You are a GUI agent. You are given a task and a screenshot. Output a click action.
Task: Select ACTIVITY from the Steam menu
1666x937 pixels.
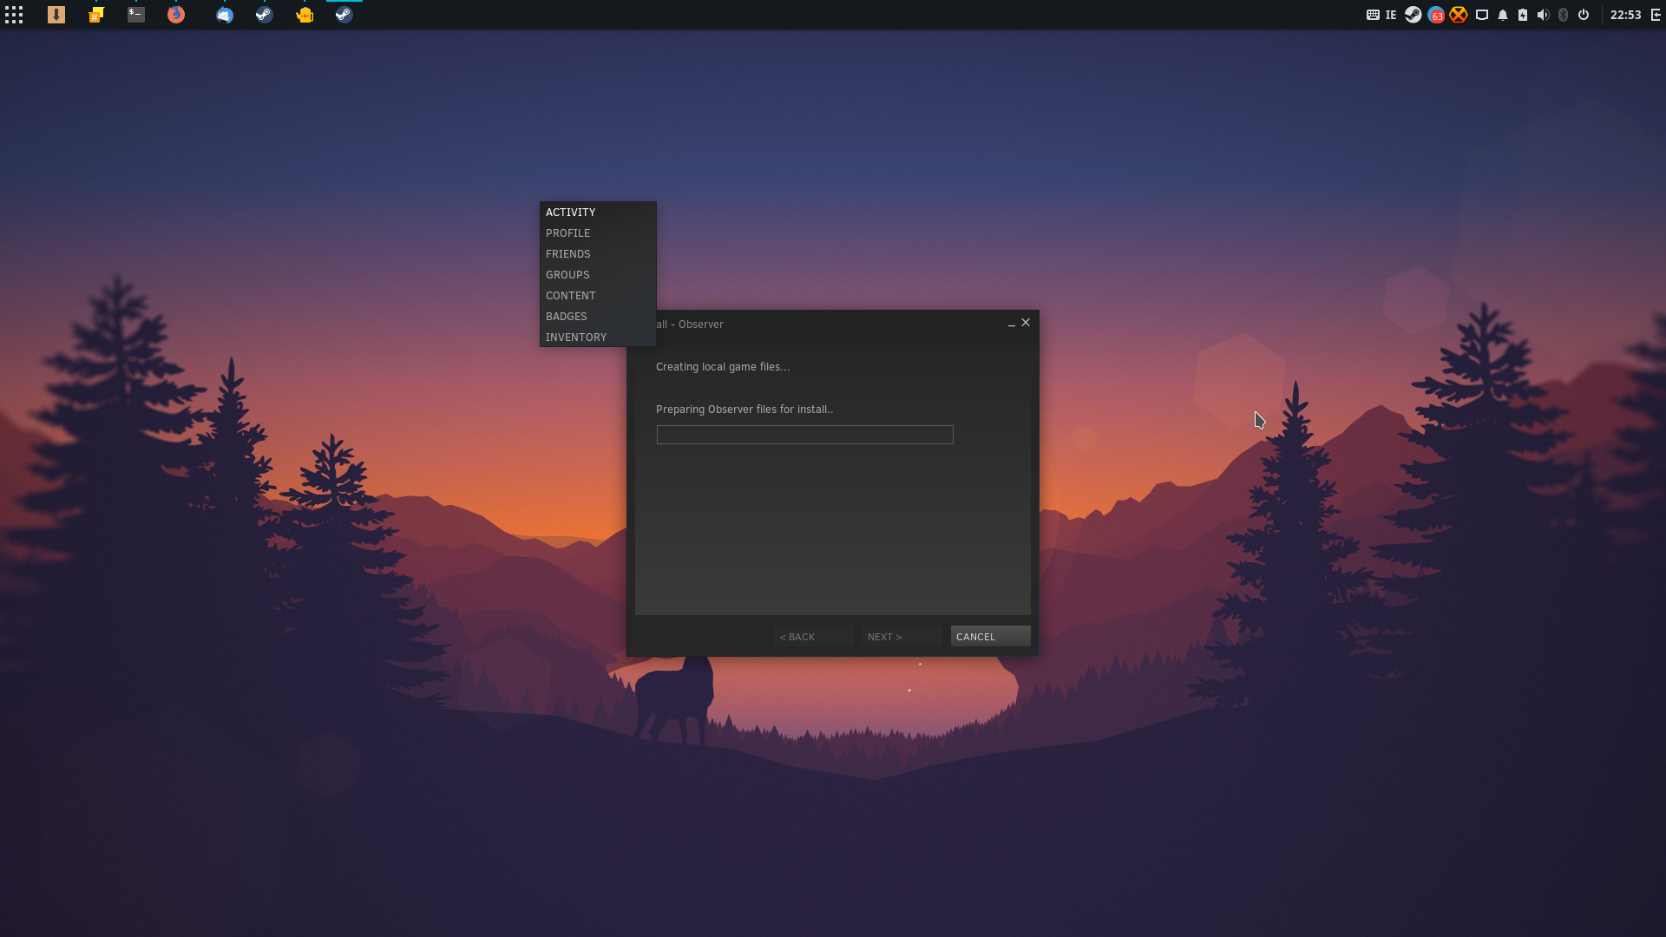(x=598, y=213)
